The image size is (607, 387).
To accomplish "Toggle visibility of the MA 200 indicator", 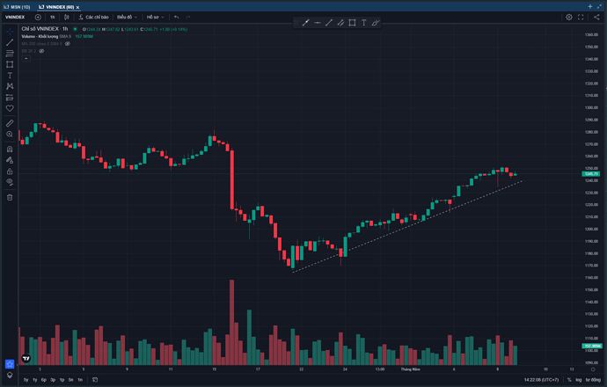I will coord(68,44).
